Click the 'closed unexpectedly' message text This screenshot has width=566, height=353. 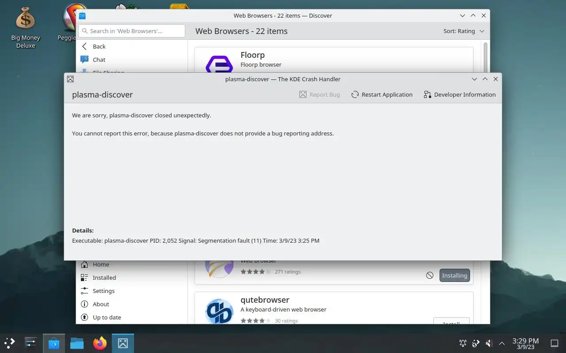tap(141, 115)
